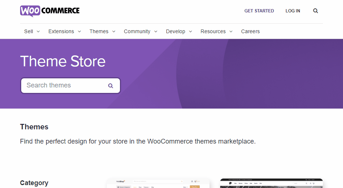The image size is (343, 188).
Task: Click the WooCommerce logo
Action: coord(50,11)
